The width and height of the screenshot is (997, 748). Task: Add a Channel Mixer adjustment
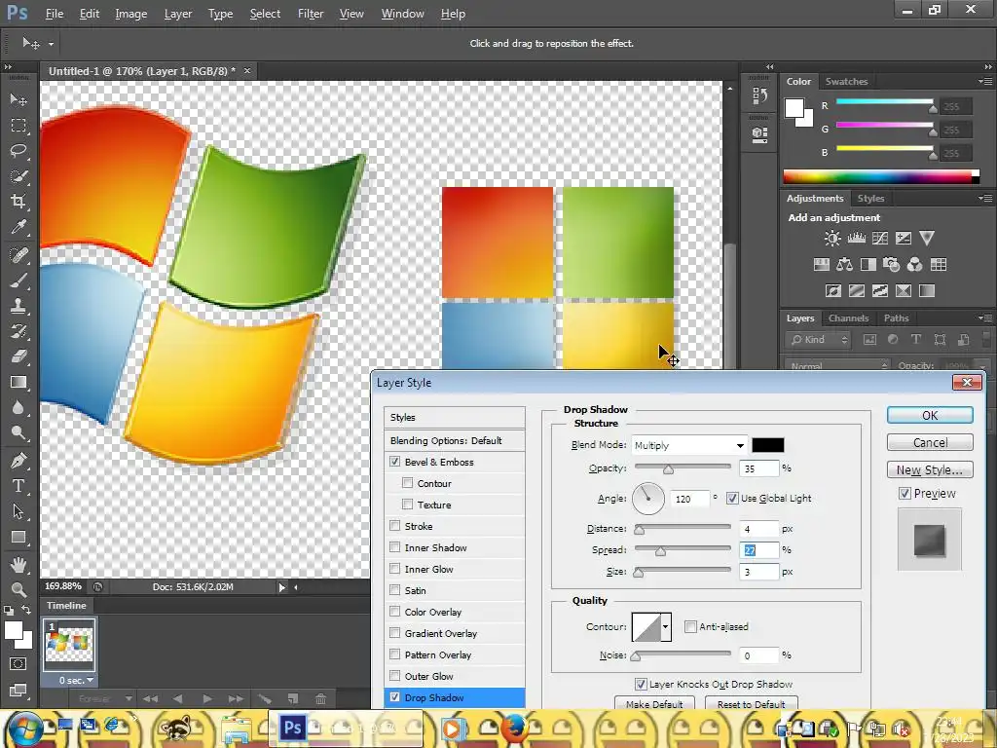pos(915,265)
